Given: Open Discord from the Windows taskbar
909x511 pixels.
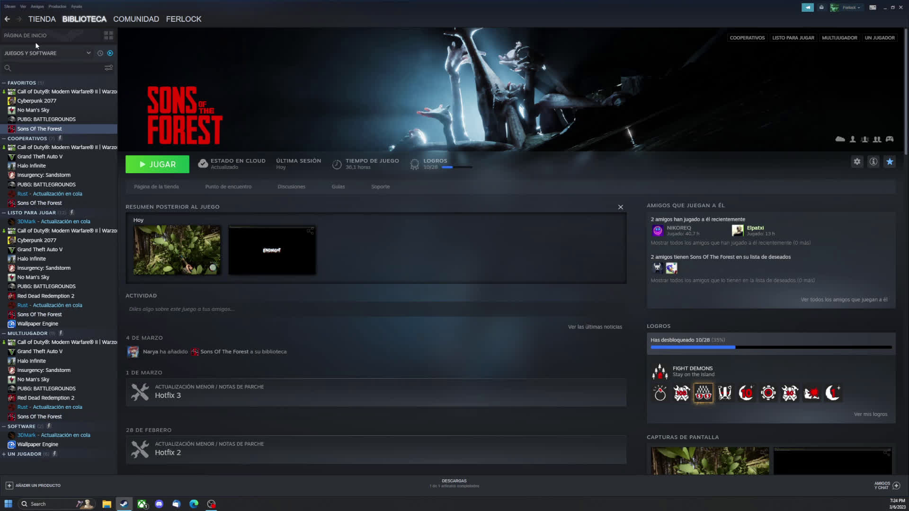Looking at the screenshot, I should 159,504.
